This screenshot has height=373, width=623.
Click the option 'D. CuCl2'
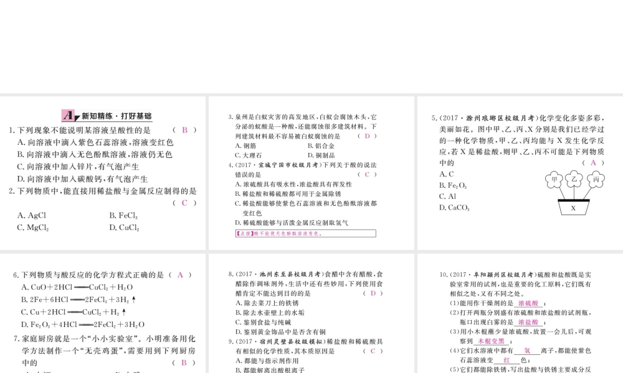pos(124,228)
